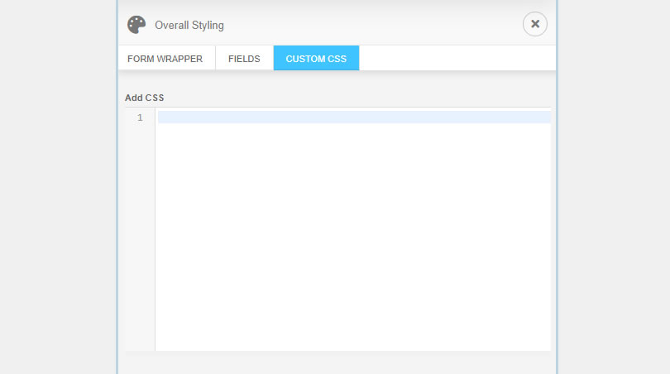Click the palette icon beside Overall Styling

point(136,25)
